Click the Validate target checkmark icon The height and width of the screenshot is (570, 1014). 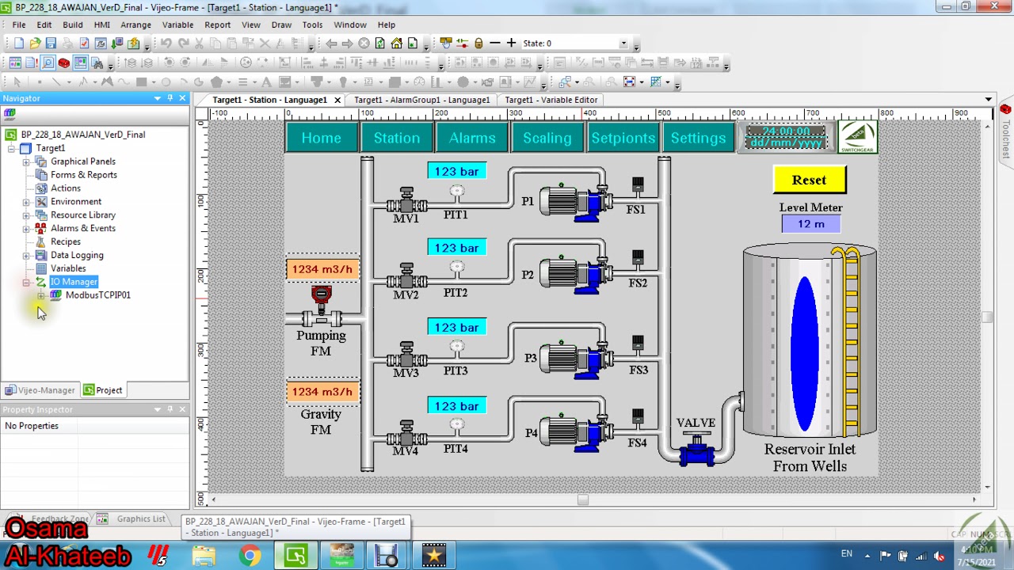(84, 44)
